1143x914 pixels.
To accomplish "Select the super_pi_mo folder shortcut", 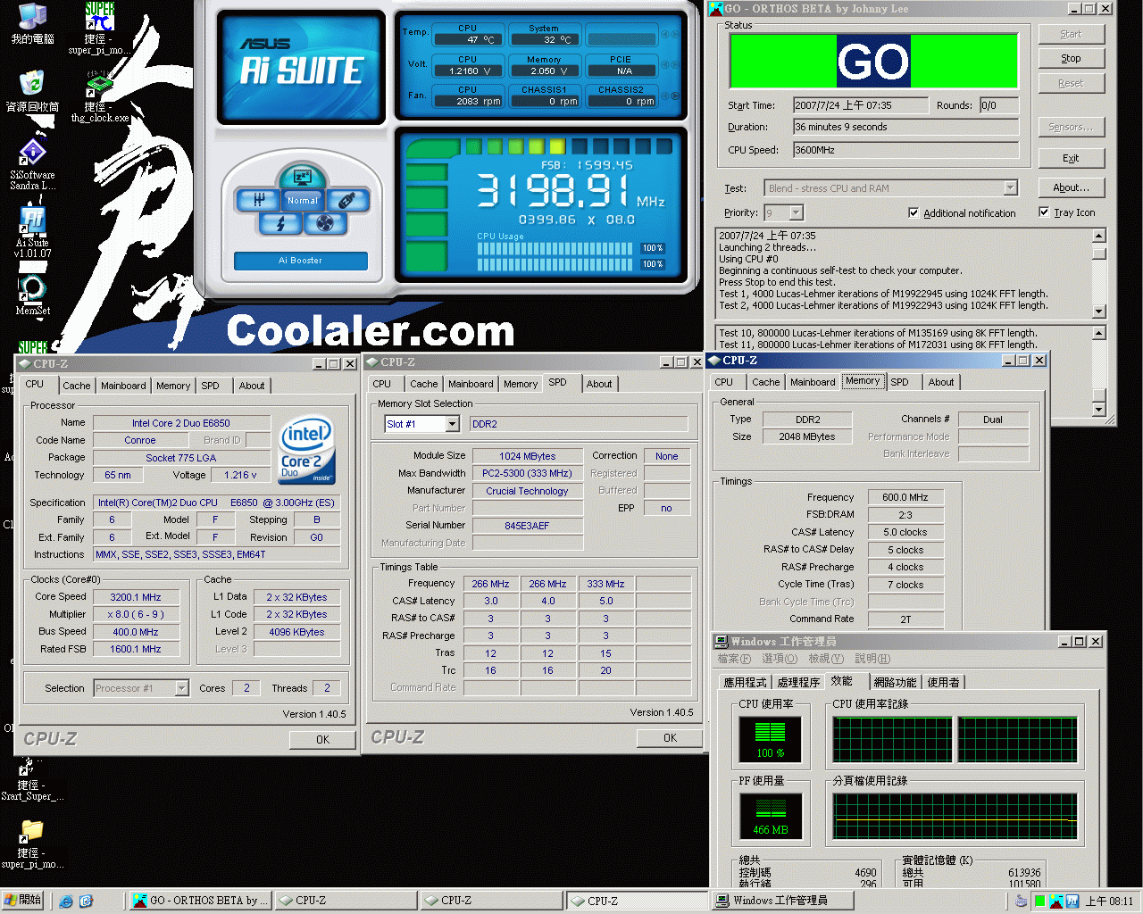I will coord(32,844).
